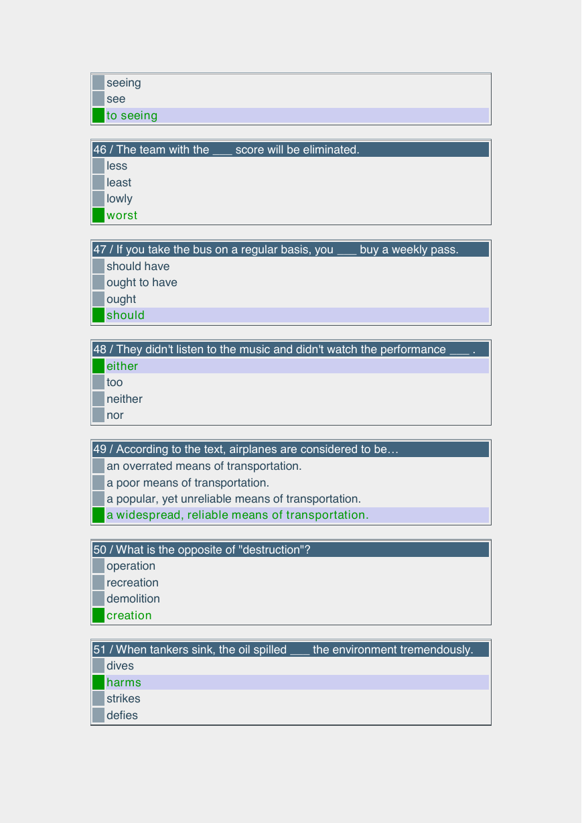Choose the green 'creation' answer square

click(98, 615)
